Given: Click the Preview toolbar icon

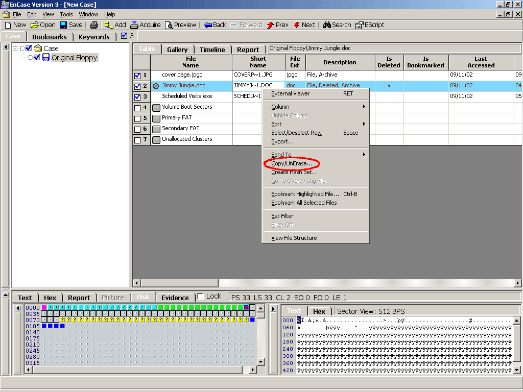Looking at the screenshot, I should [x=169, y=25].
